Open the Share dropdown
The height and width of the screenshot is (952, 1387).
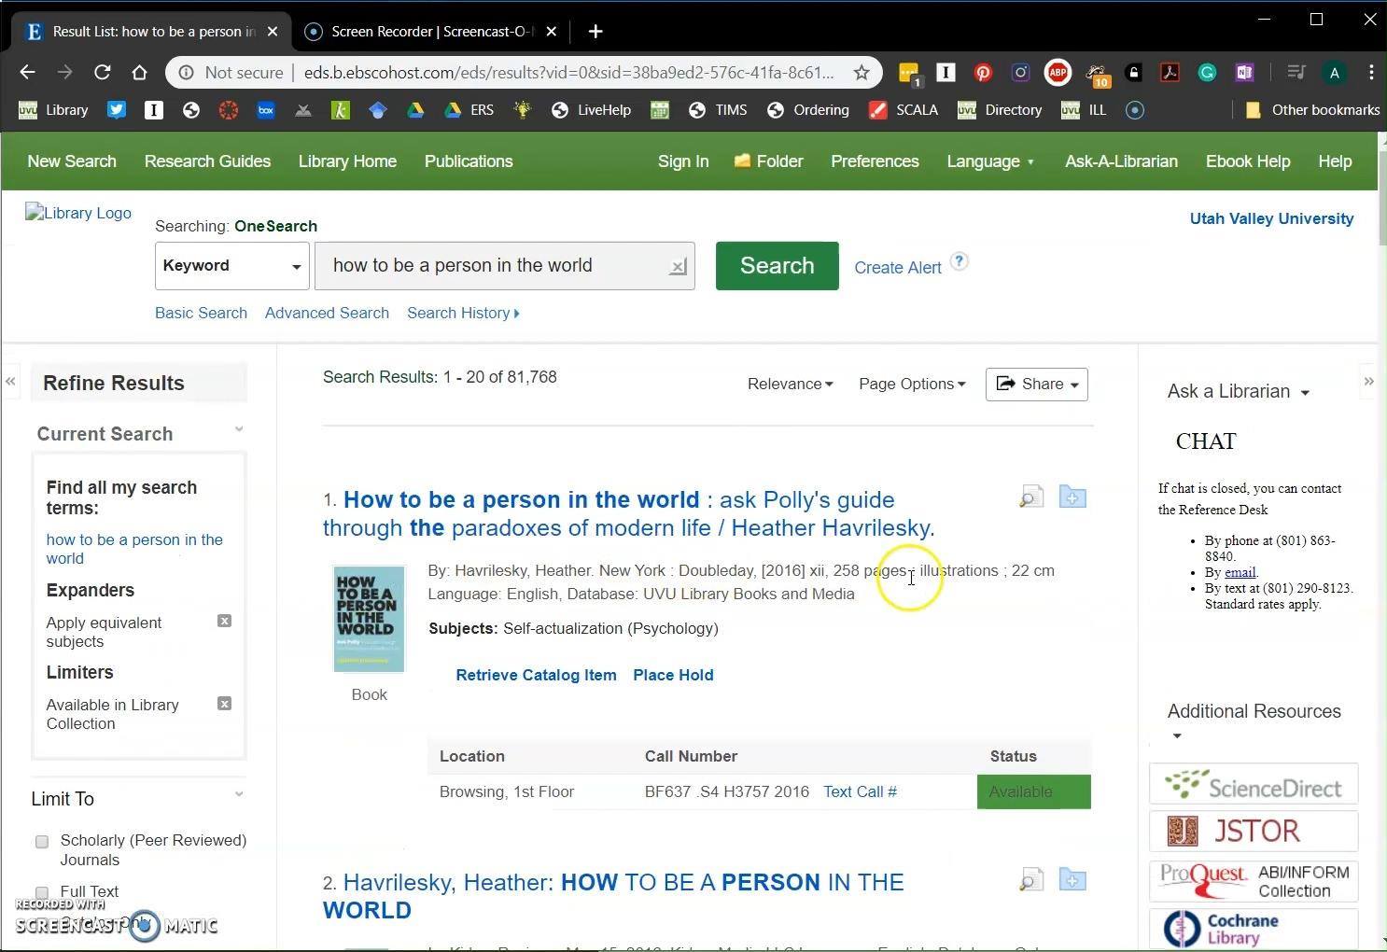tap(1037, 385)
